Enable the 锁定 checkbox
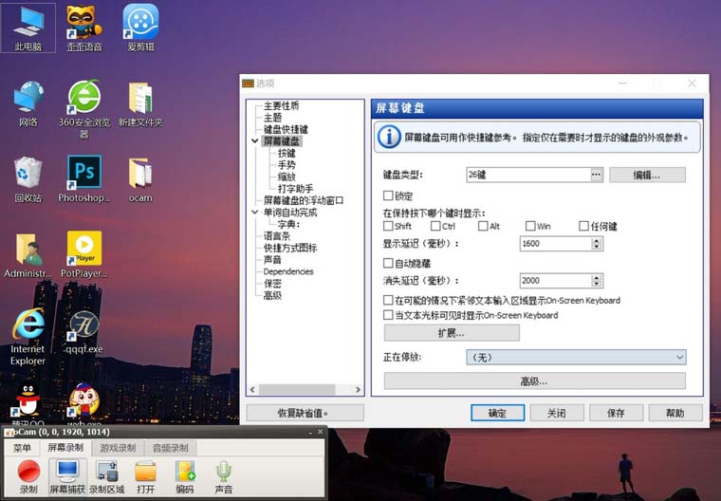The width and height of the screenshot is (721, 501). click(388, 196)
